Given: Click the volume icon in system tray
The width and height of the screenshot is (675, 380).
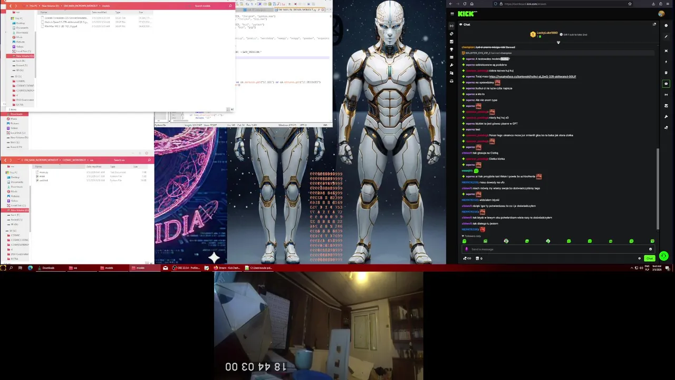Looking at the screenshot, I should (640, 268).
